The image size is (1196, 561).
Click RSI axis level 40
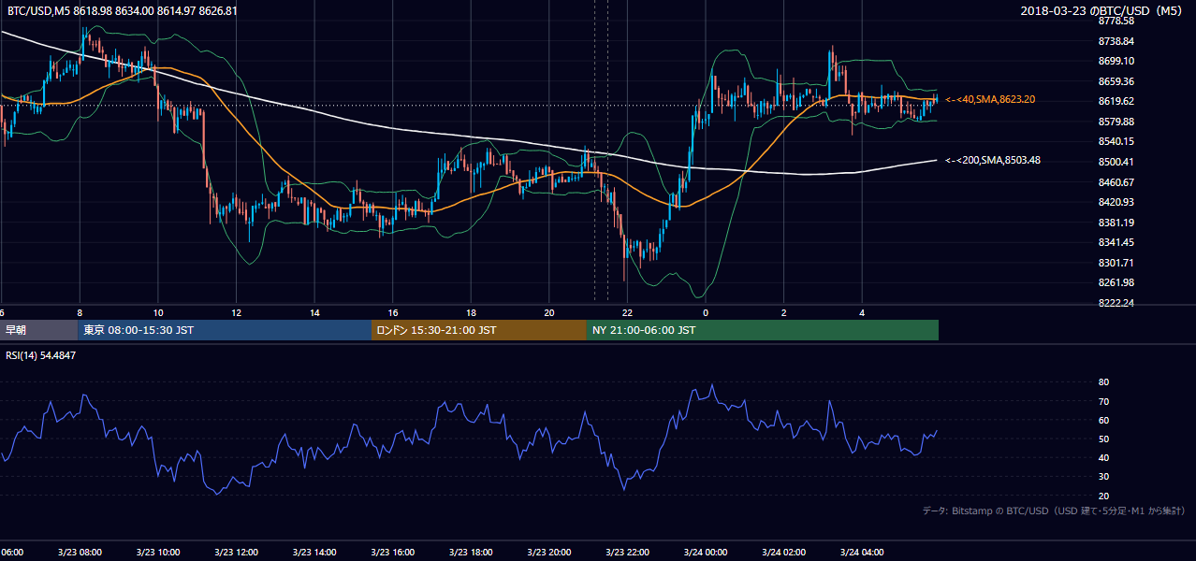[1103, 457]
